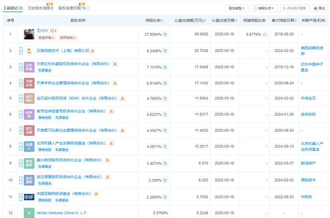Expand the 中国互联网投资基金 row
The image size is (330, 218).
pos(21,197)
